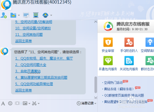Screen dimensions: 154x112
Task: Expand the 消息记录 dropdown arrow
Action: click(95, 104)
